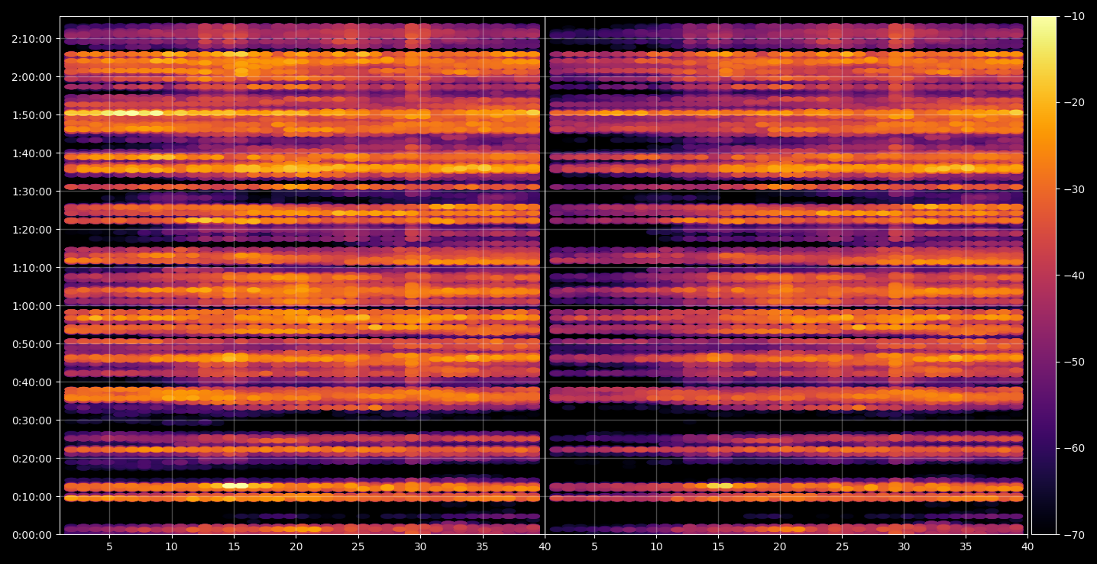
Task: Click the inferno colorbar gradient strip
Action: click(1044, 276)
